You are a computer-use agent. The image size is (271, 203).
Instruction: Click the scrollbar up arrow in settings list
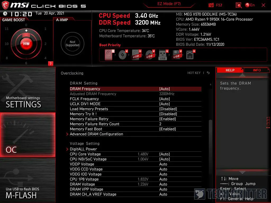pos(210,84)
